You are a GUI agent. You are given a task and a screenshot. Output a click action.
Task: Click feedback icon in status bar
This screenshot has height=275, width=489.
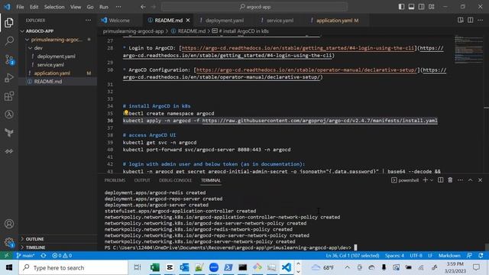tap(469, 255)
